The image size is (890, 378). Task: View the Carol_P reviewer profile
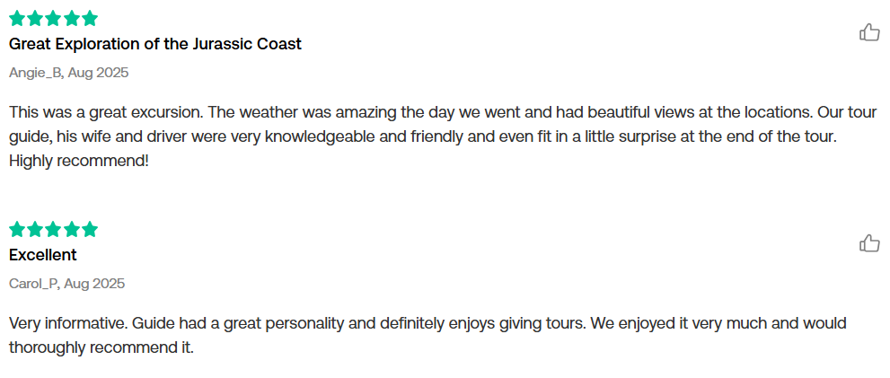pos(33,283)
